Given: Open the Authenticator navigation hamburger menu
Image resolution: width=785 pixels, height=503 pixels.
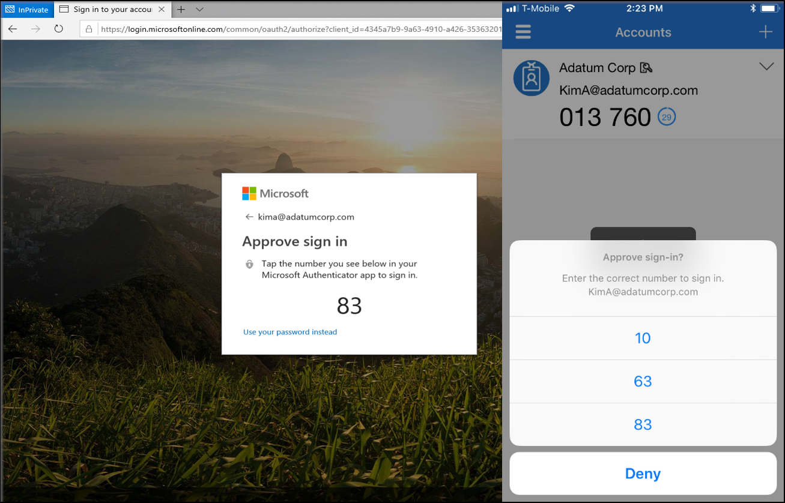Looking at the screenshot, I should point(523,32).
